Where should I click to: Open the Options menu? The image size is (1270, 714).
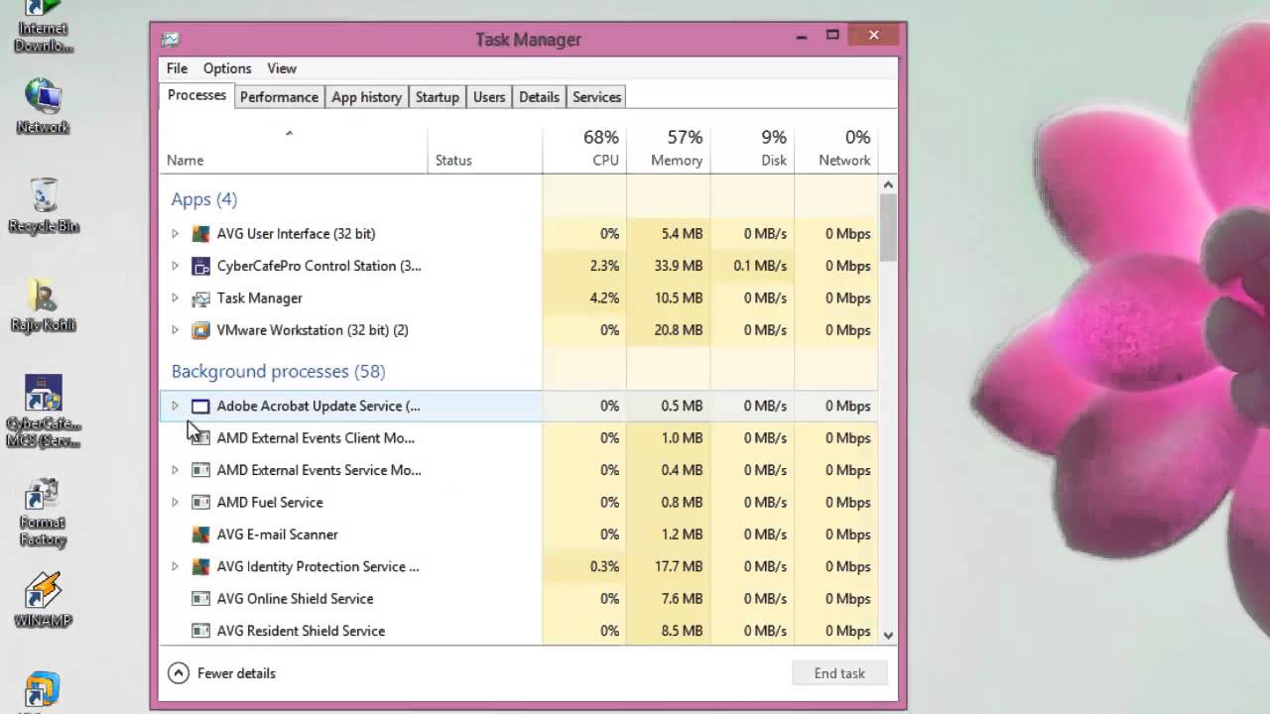(x=227, y=68)
